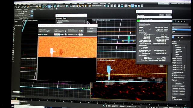This screenshot has height=108, width=193.
Task: Cancel the render in Rendering dialog
Action: click(x=168, y=15)
